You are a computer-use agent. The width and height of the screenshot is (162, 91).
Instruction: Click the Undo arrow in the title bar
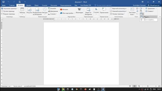9,2
